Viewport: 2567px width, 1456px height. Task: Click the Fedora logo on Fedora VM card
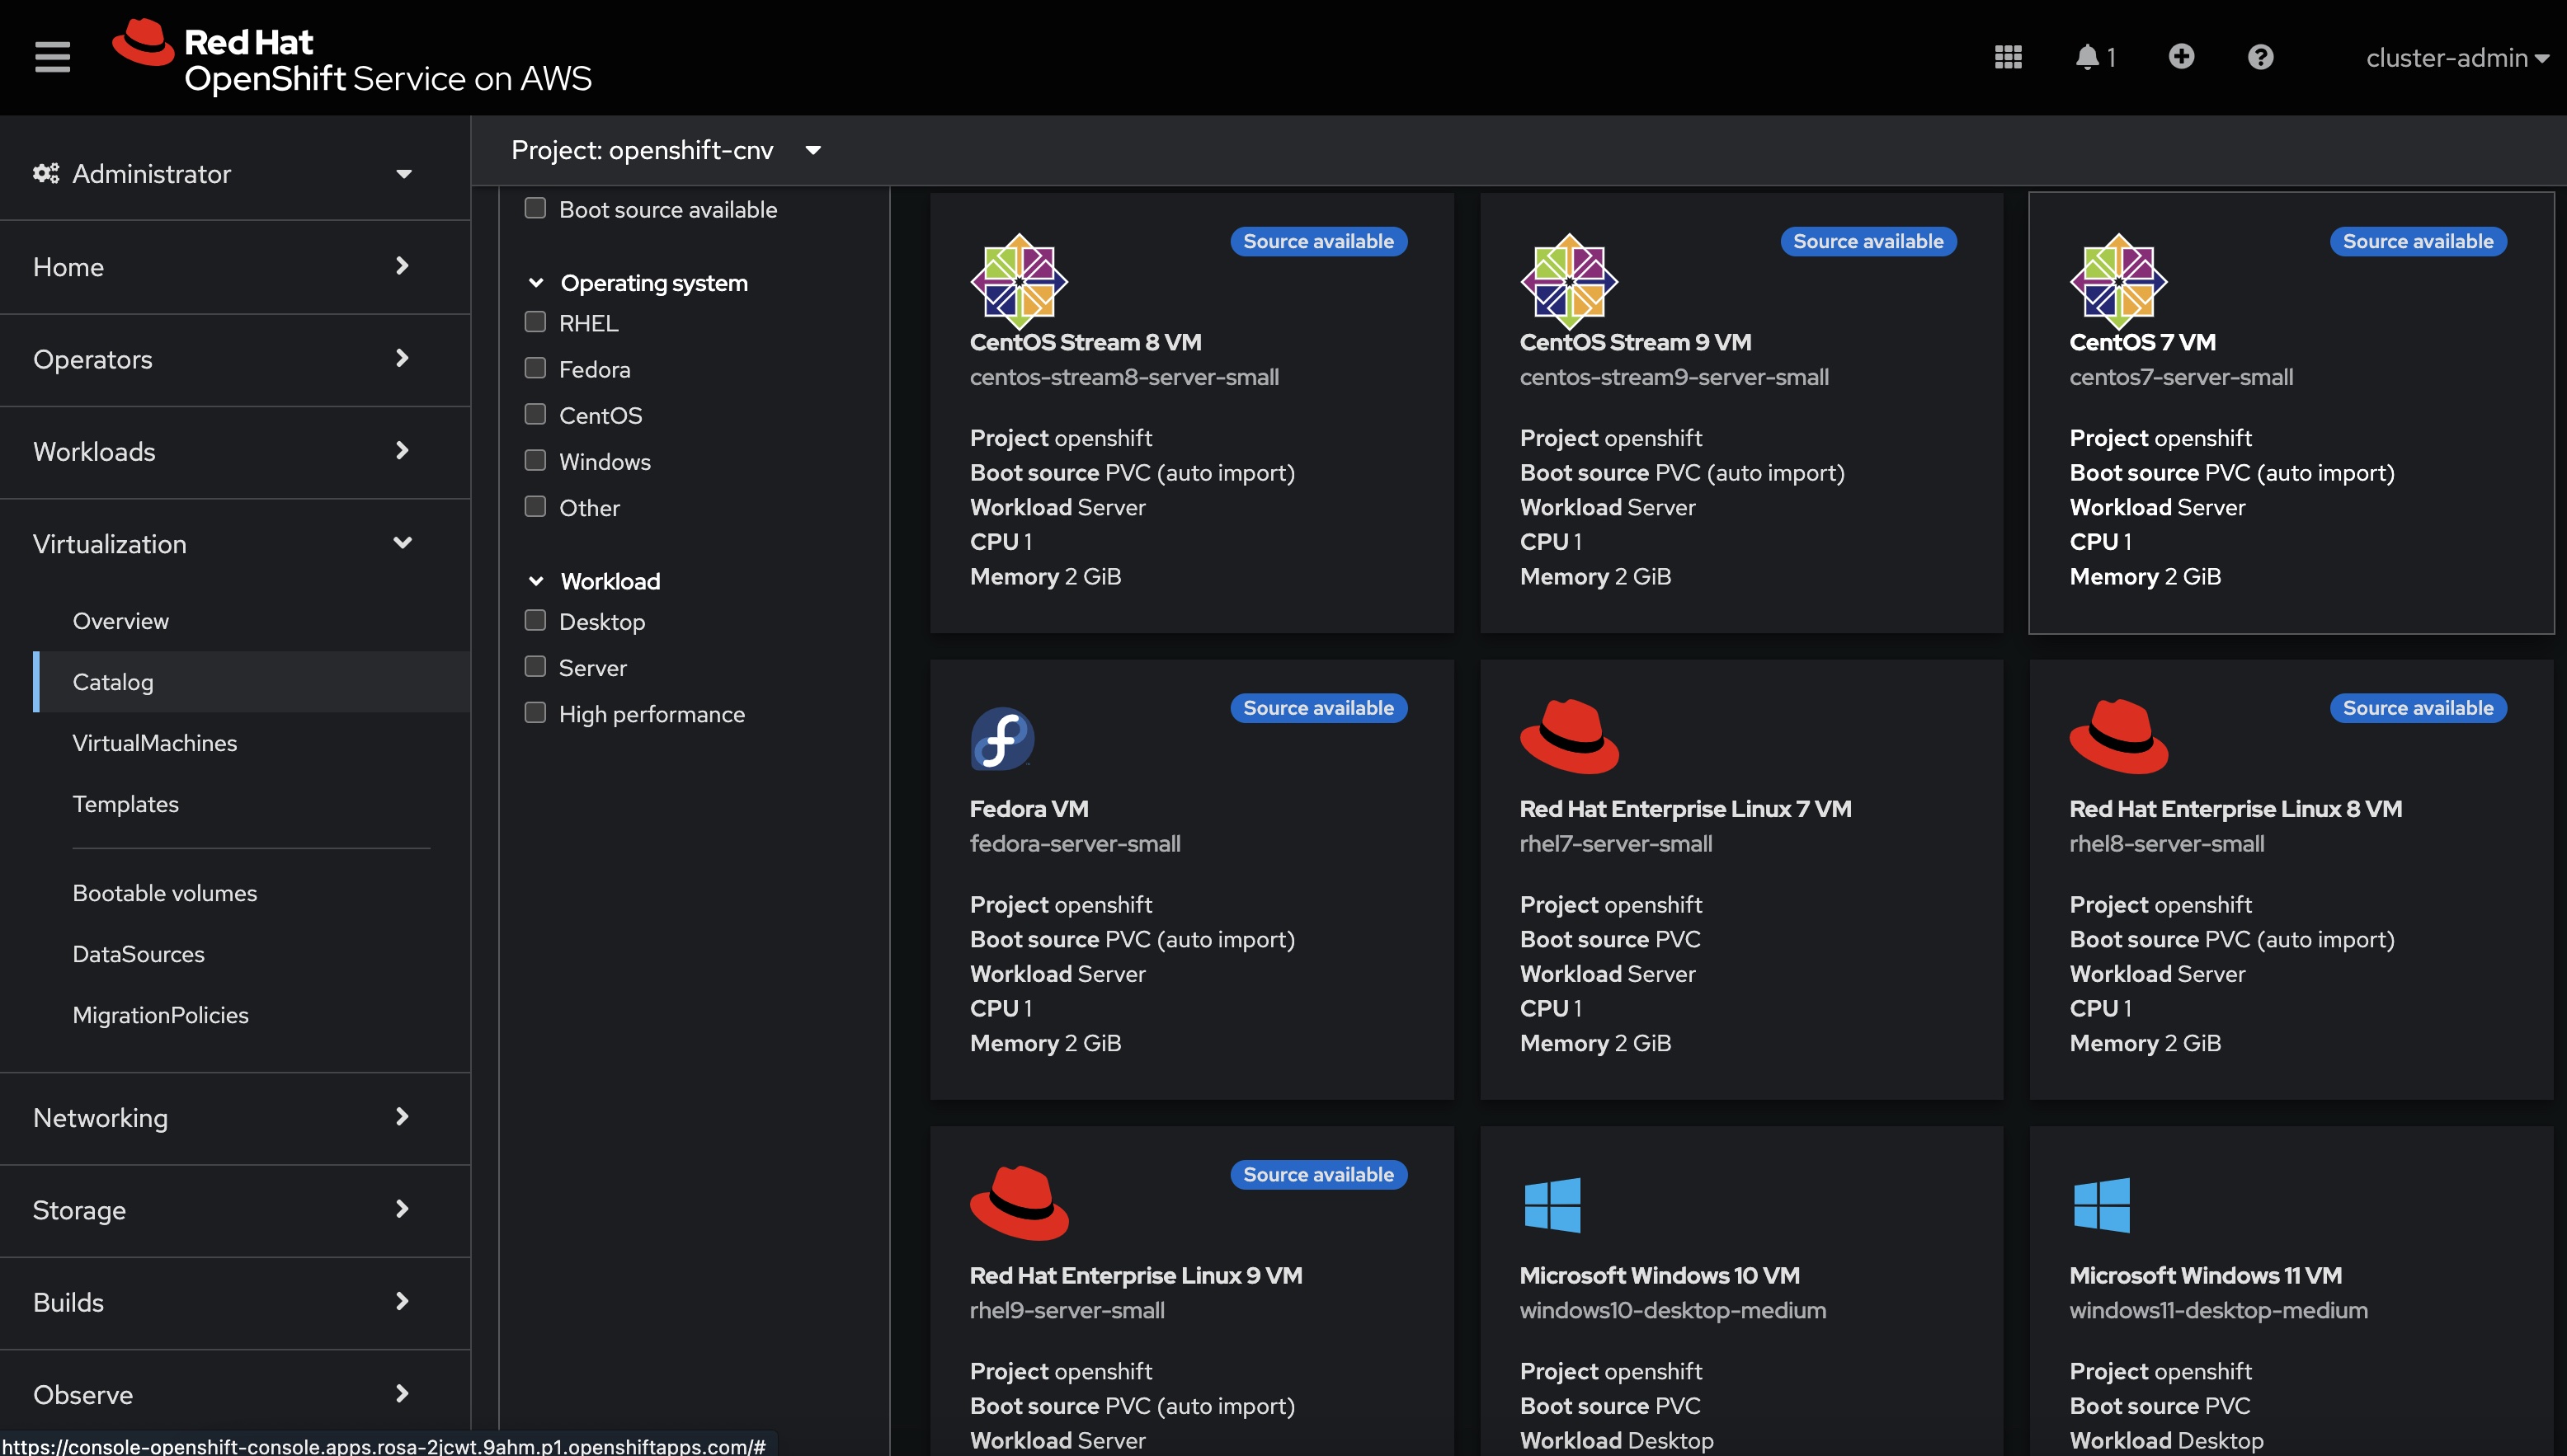click(1001, 739)
